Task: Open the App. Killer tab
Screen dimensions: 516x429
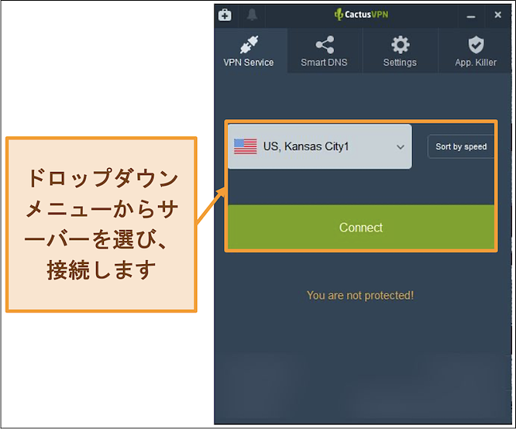Action: 476,51
